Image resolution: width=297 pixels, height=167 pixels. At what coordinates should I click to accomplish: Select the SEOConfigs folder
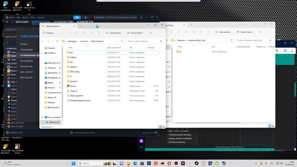113,71
